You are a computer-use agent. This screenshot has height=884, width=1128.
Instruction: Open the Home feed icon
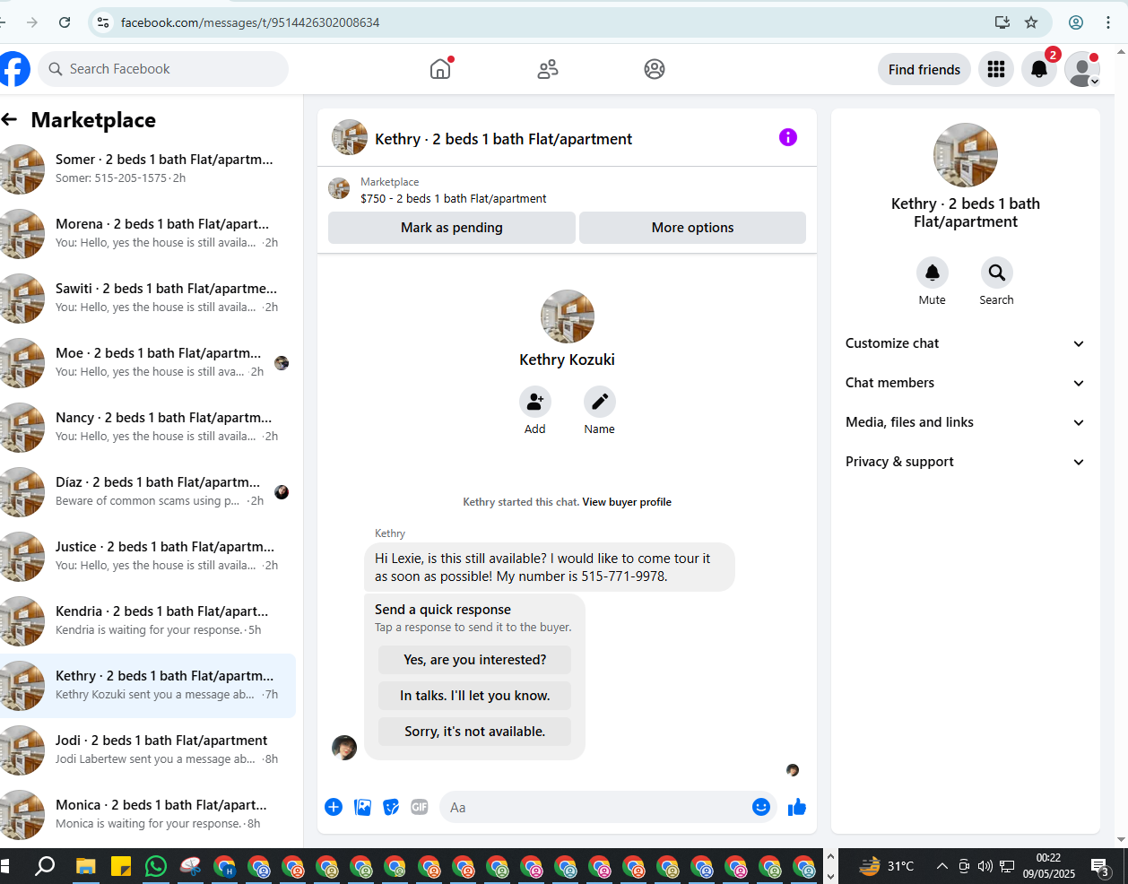440,69
